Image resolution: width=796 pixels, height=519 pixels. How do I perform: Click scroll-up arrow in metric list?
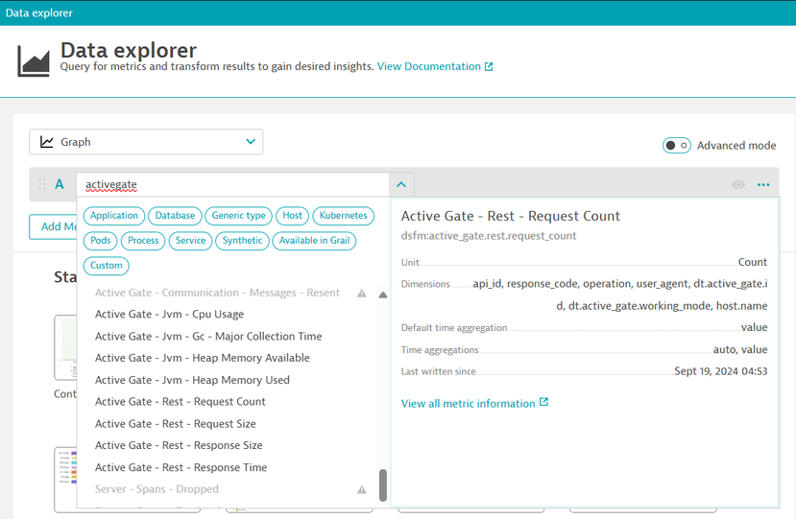click(383, 295)
